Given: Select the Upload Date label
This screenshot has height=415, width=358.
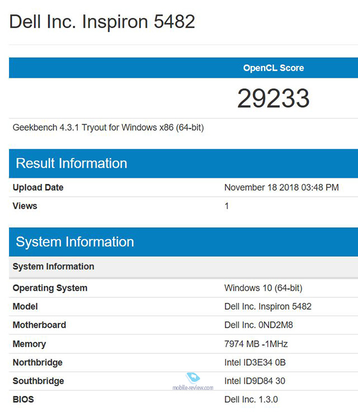Looking at the screenshot, I should coord(38,187).
